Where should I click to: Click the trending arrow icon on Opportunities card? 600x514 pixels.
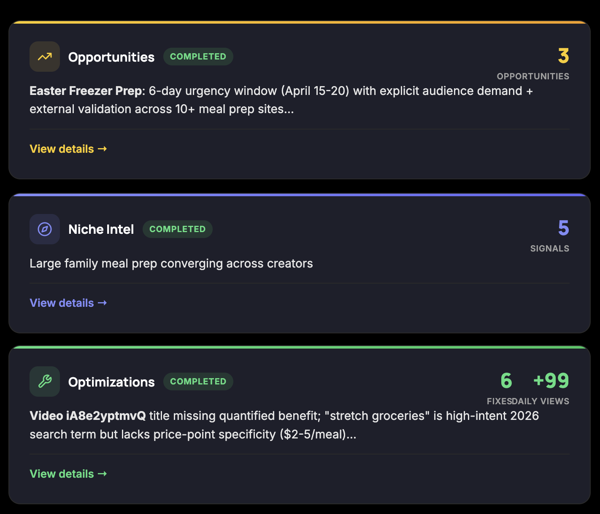click(44, 56)
